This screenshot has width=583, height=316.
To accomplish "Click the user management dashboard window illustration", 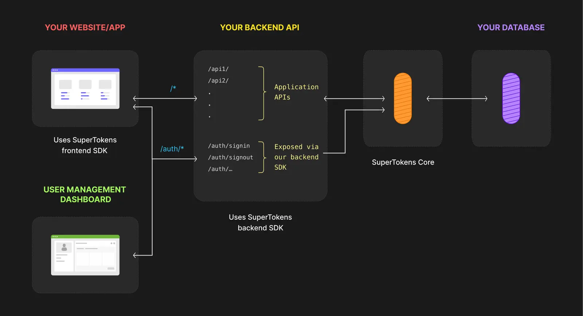I will coord(85,255).
